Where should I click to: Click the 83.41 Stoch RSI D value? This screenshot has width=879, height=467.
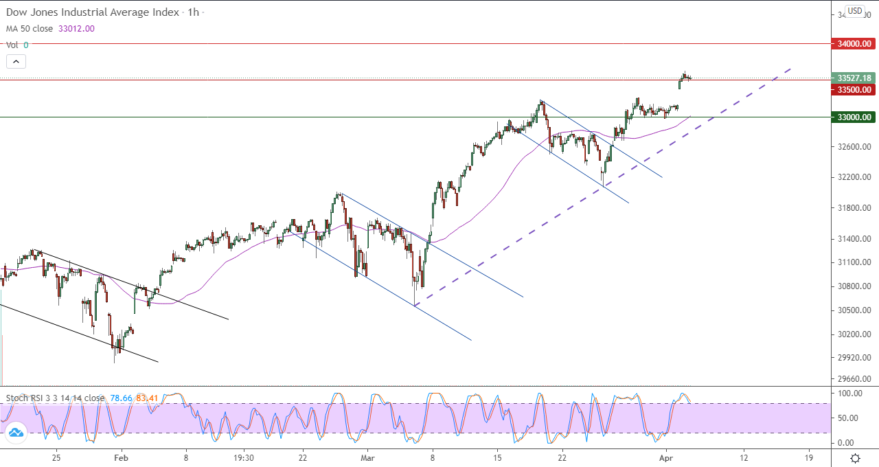(x=147, y=398)
